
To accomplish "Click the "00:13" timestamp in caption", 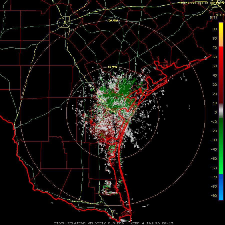I will 167,223.
